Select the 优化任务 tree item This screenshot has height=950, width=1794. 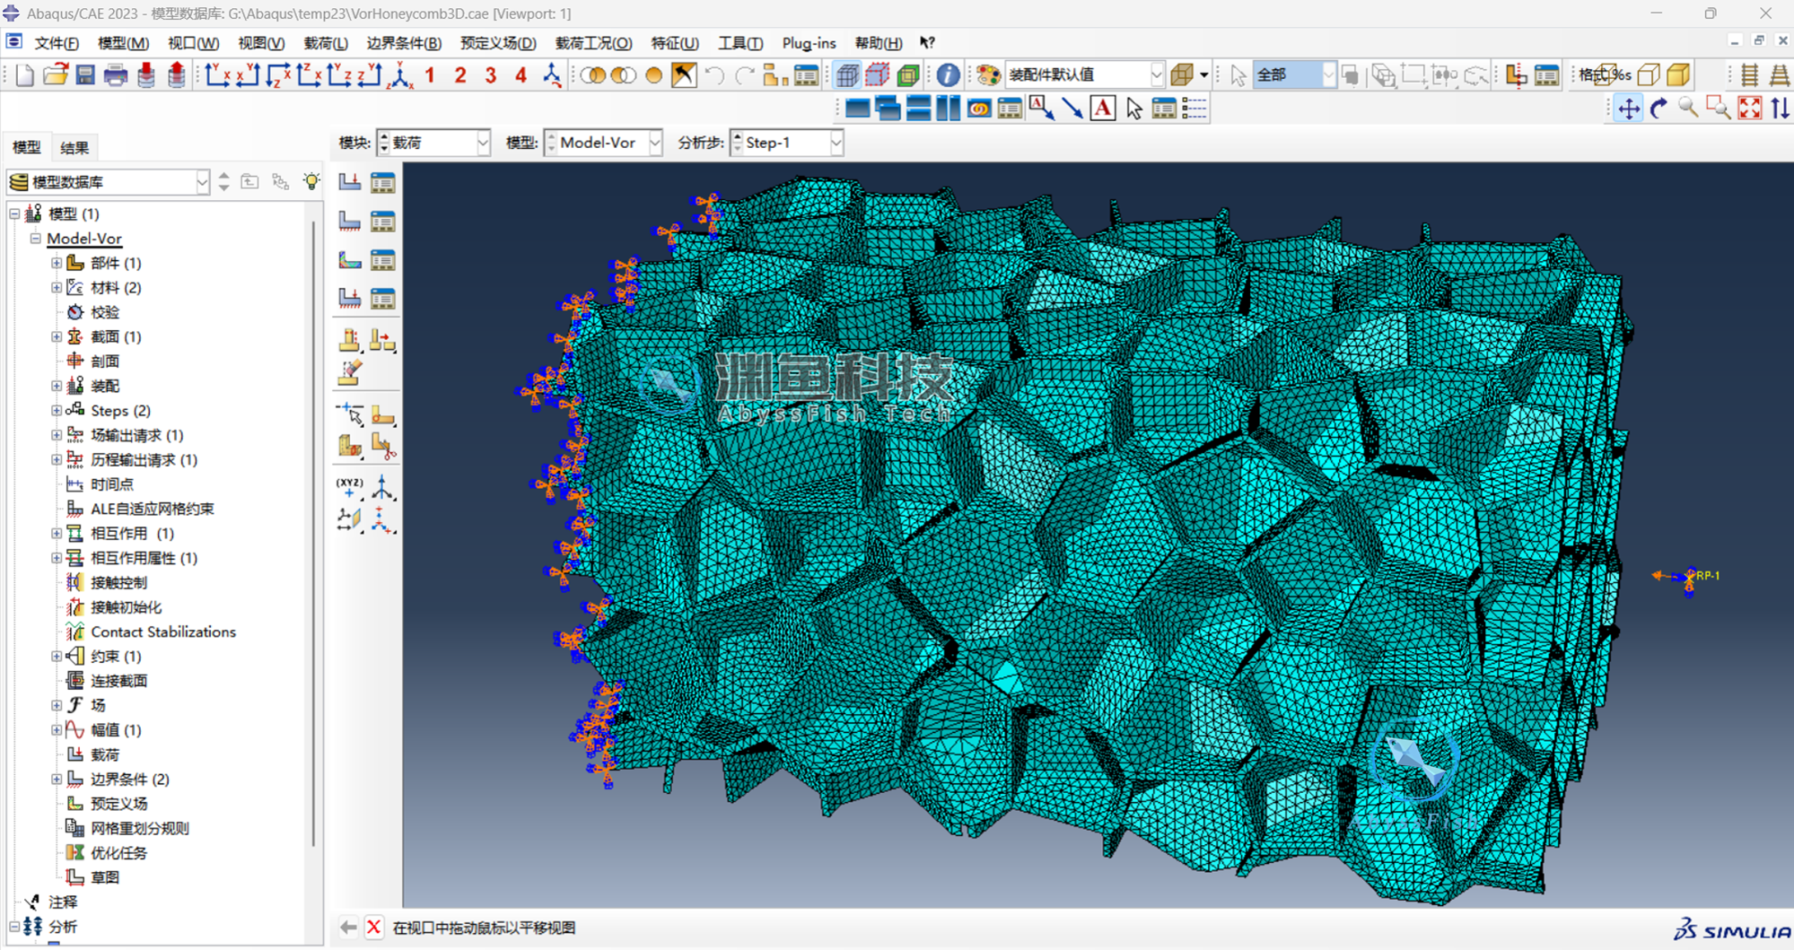click(x=118, y=853)
